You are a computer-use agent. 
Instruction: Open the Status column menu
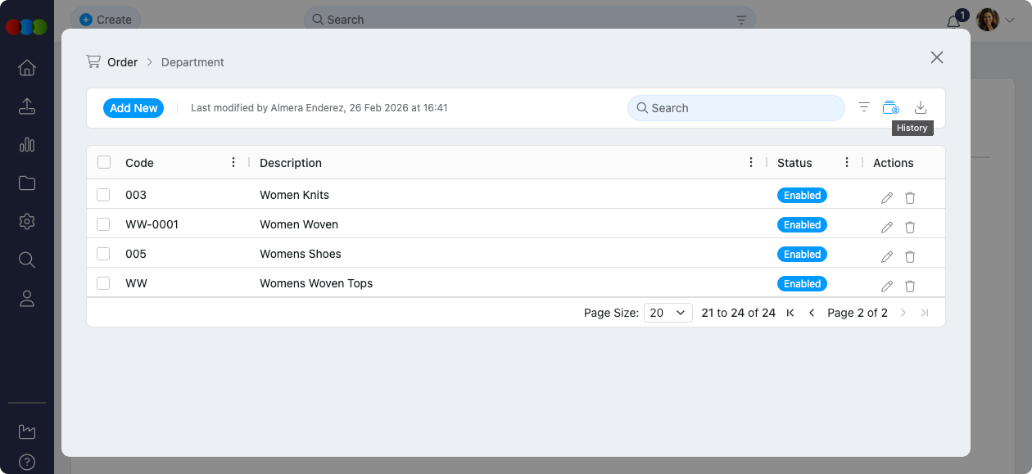(x=846, y=162)
